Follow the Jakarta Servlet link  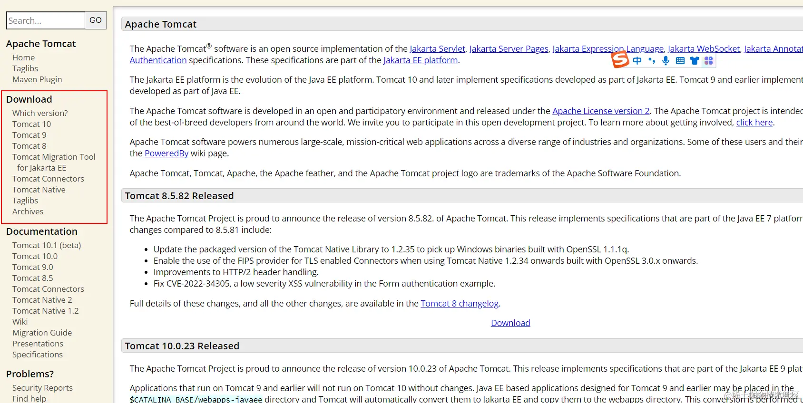tap(437, 48)
